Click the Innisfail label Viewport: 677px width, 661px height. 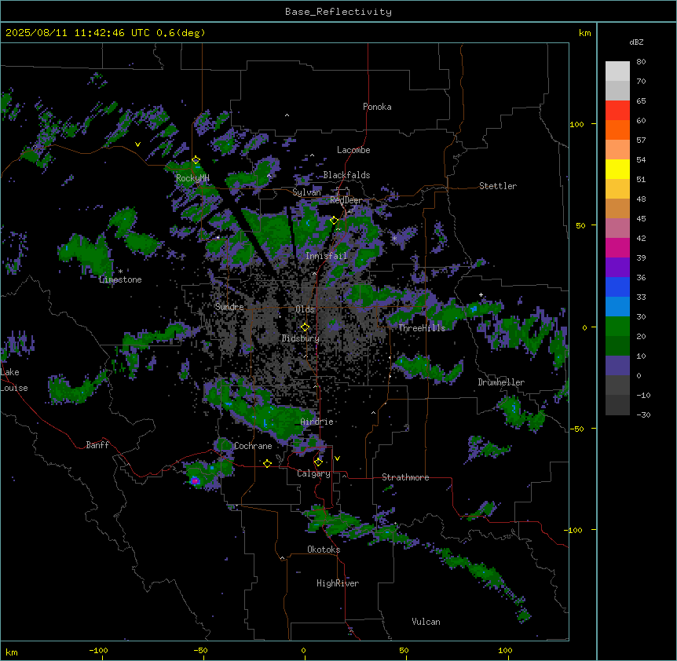point(327,256)
